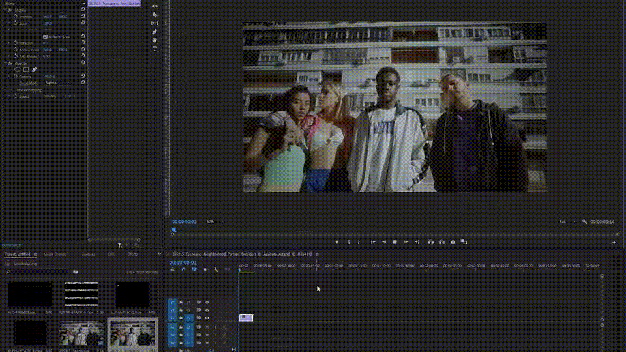Reset the Position parameter
The image size is (626, 352).
83,16
